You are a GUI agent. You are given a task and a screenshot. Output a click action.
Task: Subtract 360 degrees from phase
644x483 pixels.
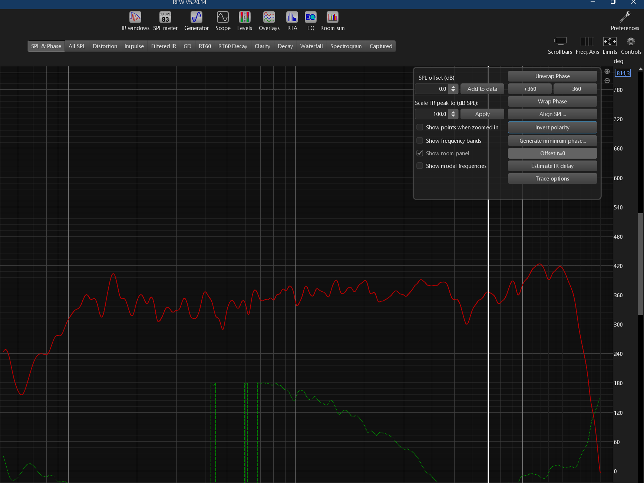pos(575,89)
